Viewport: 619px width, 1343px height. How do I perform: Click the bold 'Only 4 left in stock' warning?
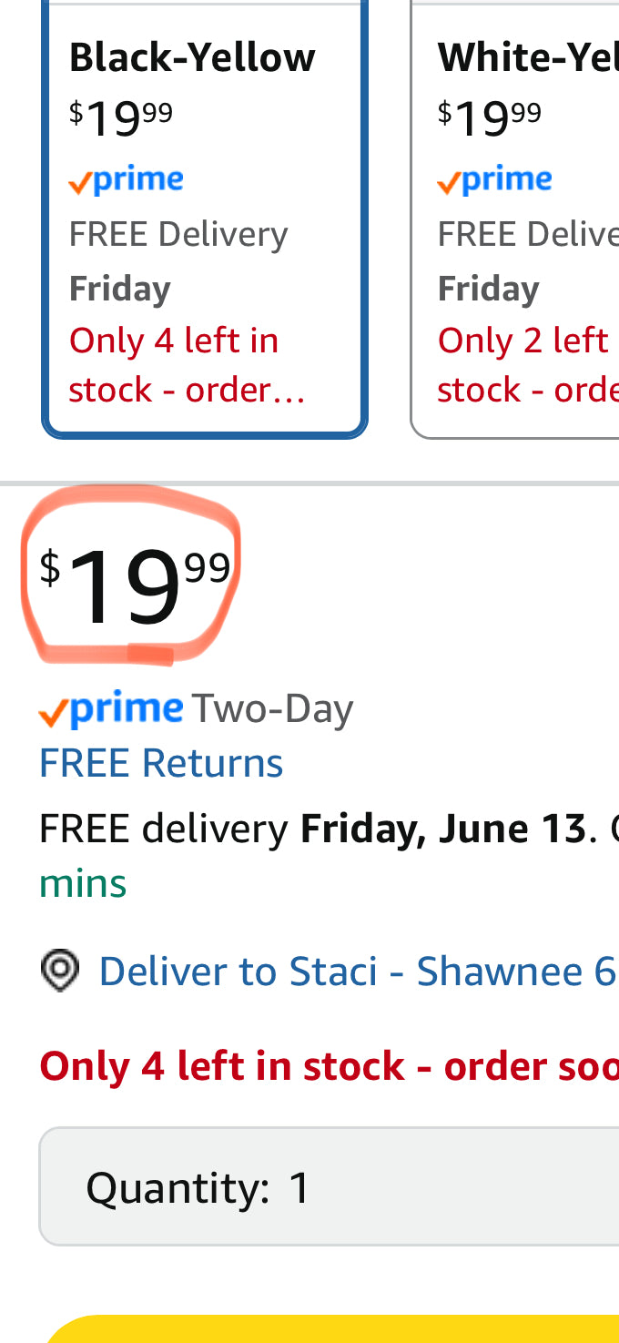pyautogui.click(x=328, y=1066)
